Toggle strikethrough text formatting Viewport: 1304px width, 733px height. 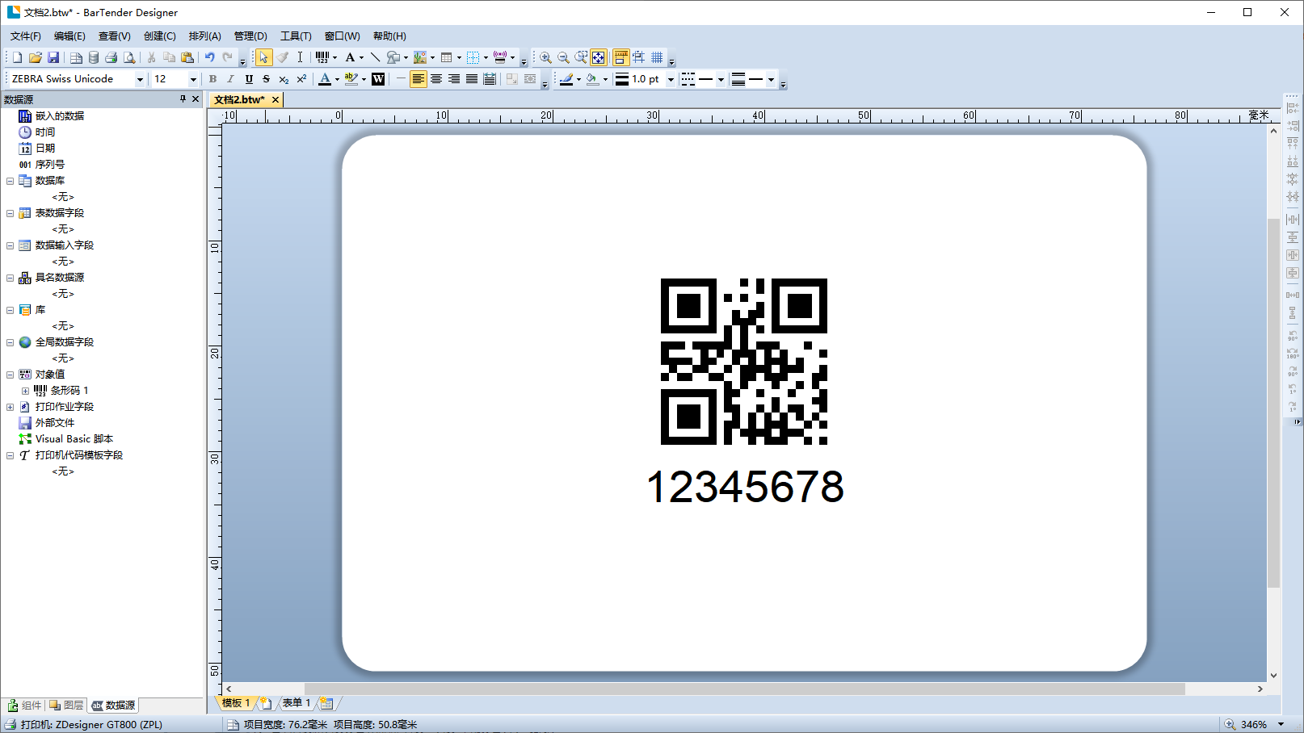click(x=266, y=79)
